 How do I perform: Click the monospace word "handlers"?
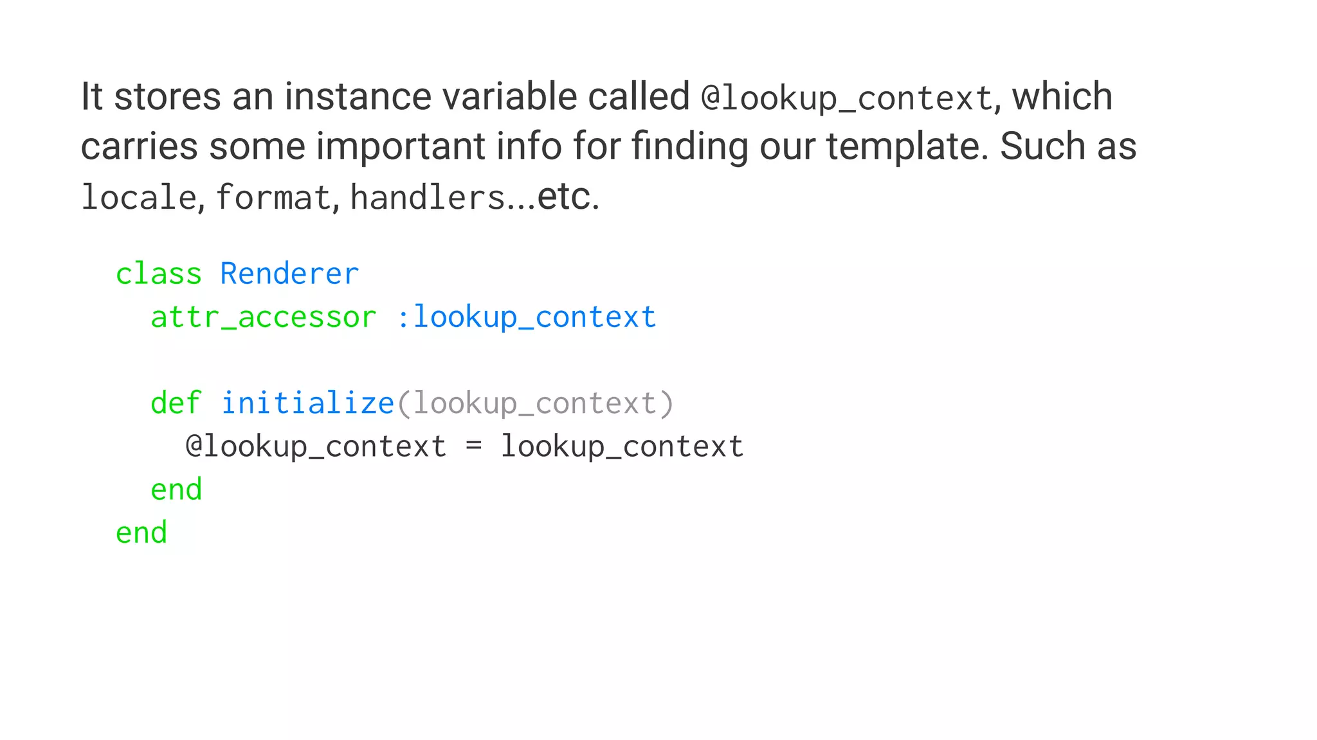point(428,197)
